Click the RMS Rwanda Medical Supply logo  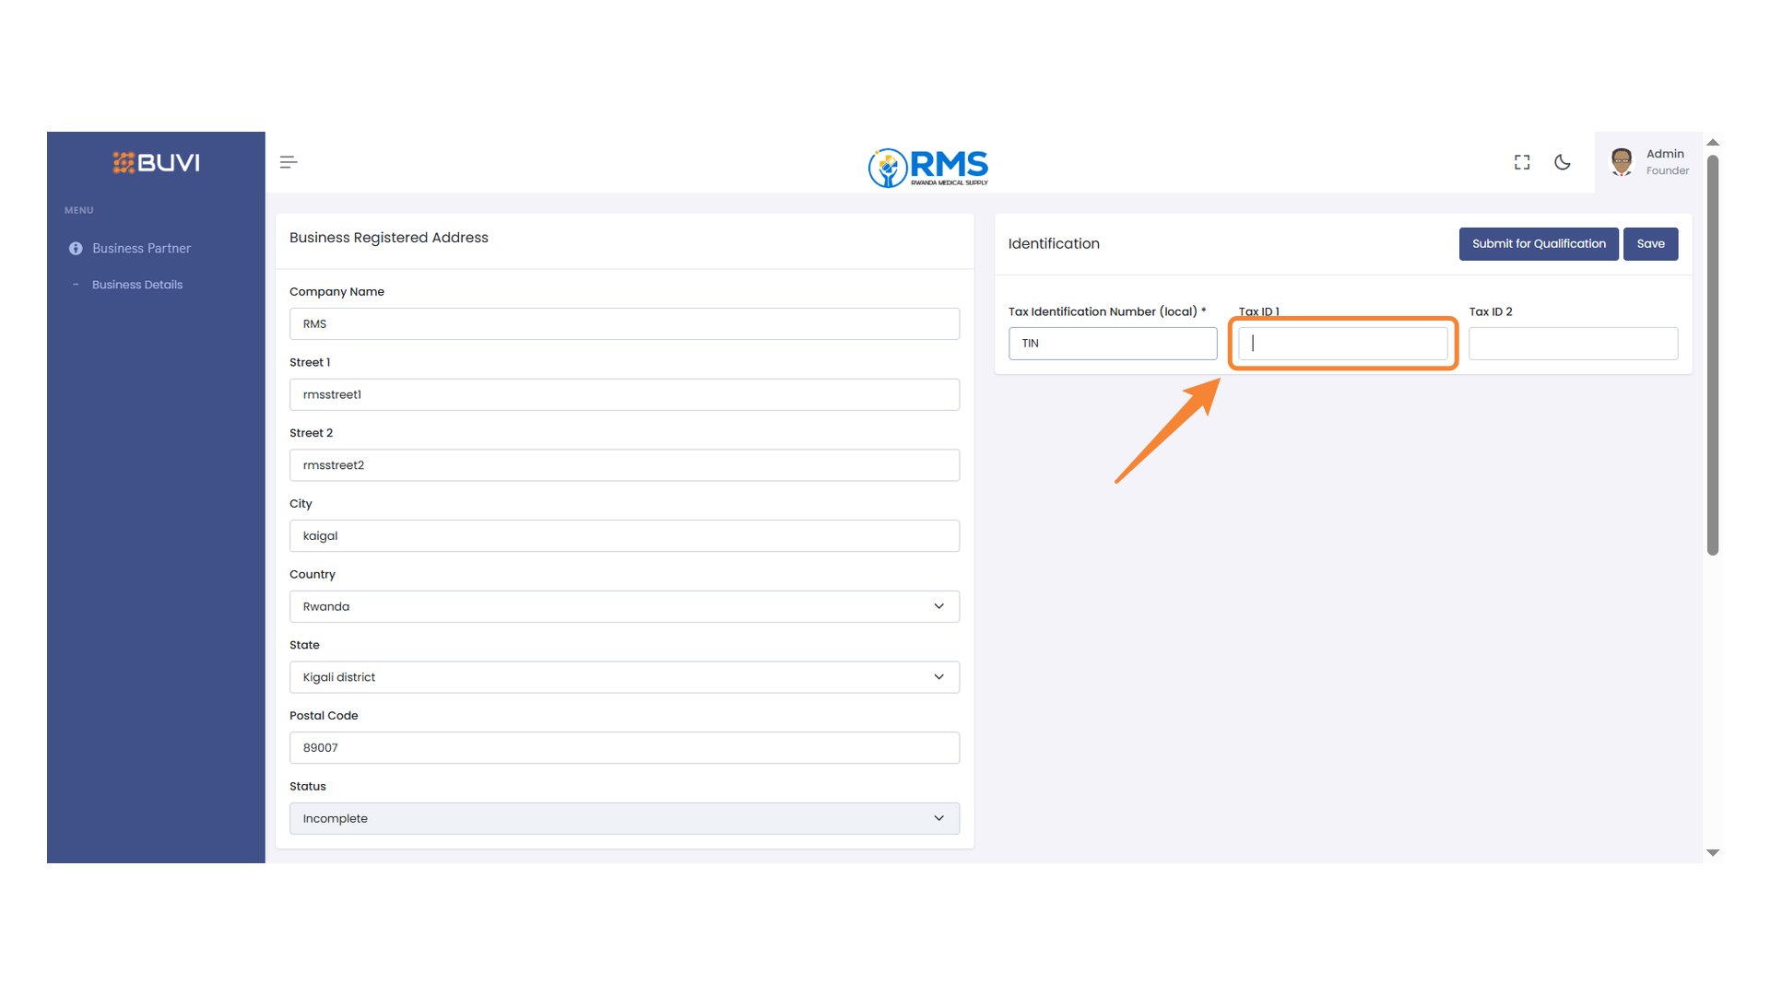(927, 168)
